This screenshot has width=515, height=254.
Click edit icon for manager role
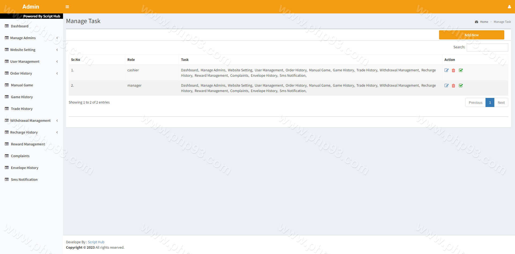[x=446, y=86]
